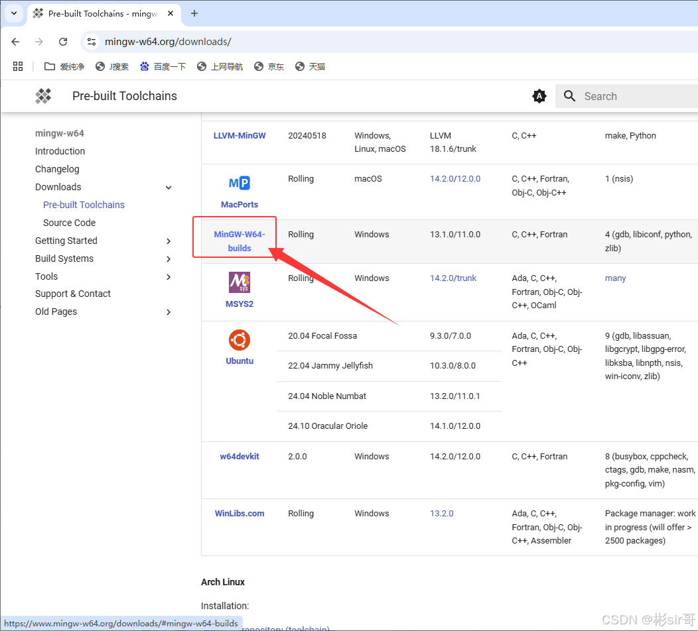Viewport: 698px width, 631px height.
Task: Open the MSYS2 text link
Action: pos(240,304)
